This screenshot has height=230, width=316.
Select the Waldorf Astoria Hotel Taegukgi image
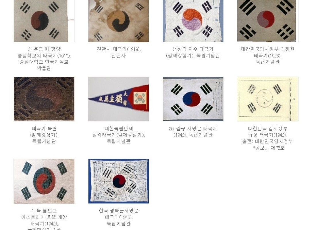click(x=44, y=181)
